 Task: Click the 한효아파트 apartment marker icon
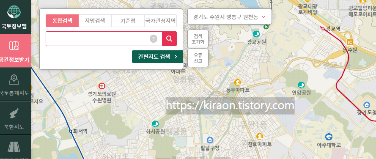260,137
